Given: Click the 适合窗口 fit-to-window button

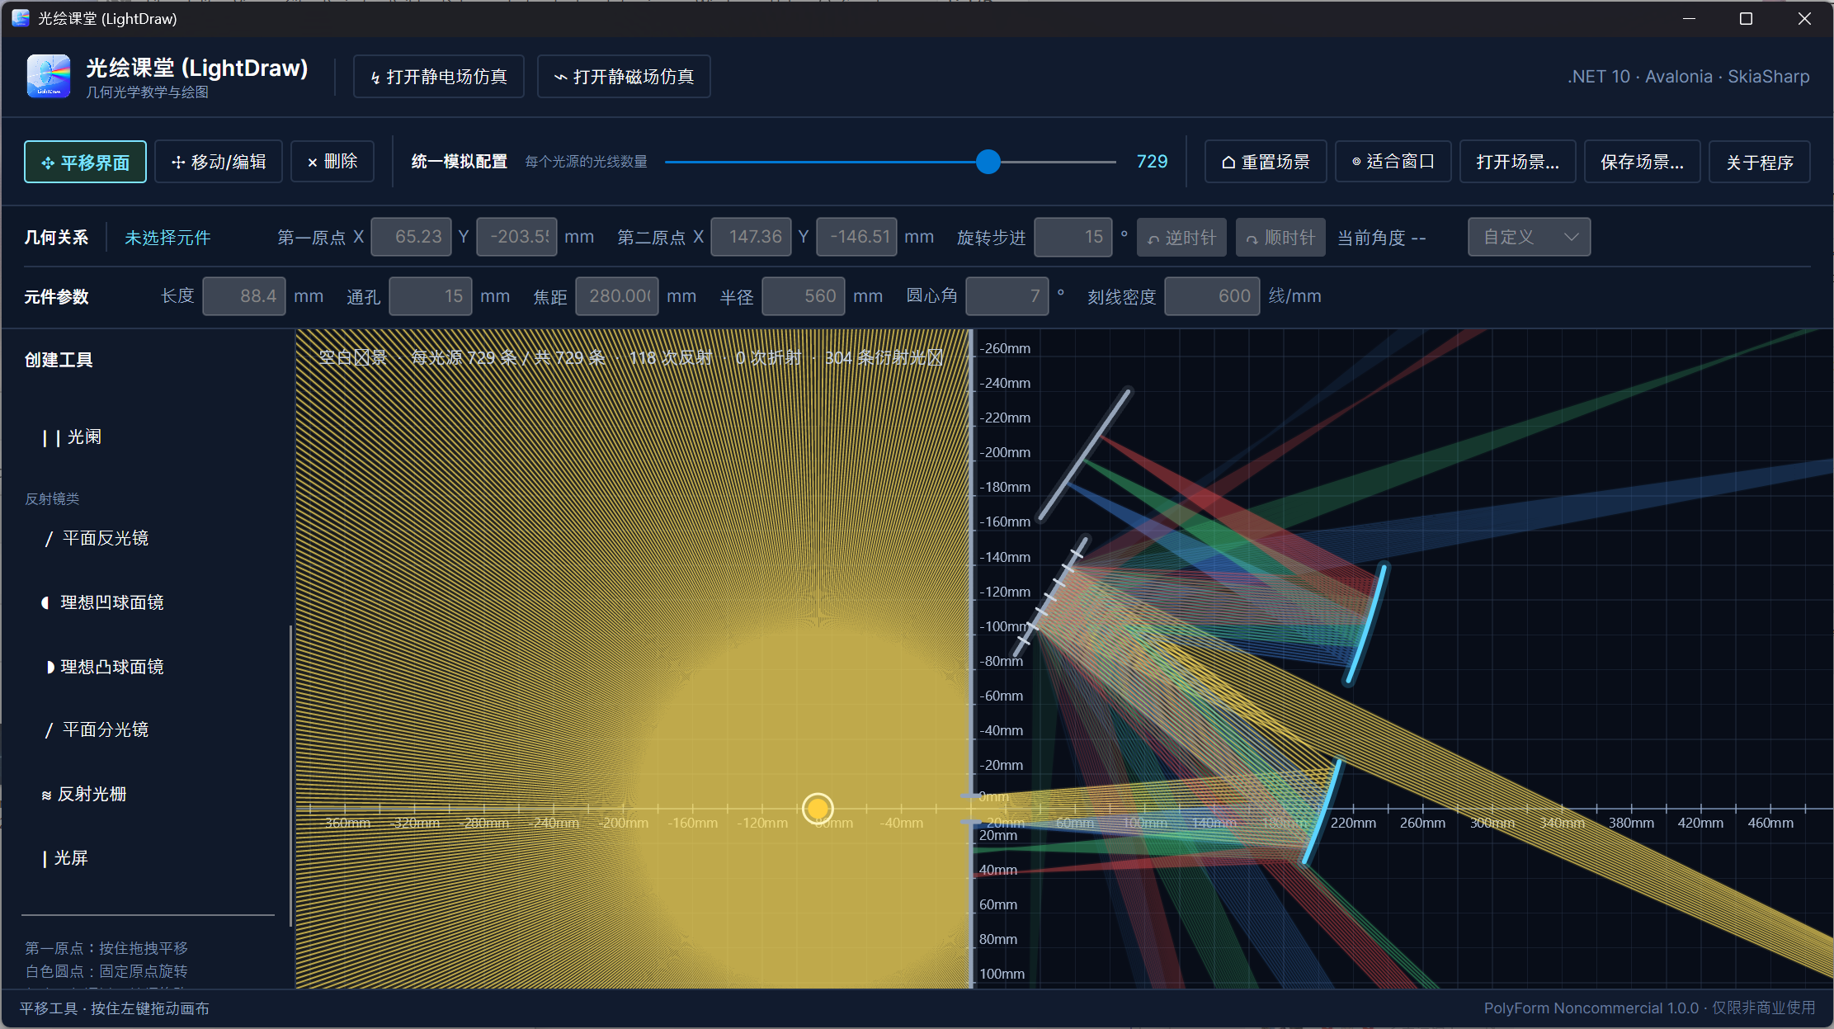Looking at the screenshot, I should (1393, 162).
